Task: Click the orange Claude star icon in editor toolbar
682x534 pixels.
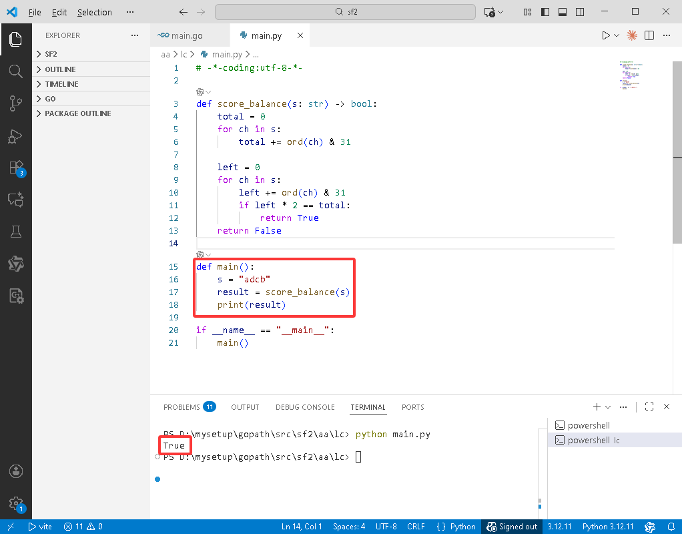Action: coord(632,35)
